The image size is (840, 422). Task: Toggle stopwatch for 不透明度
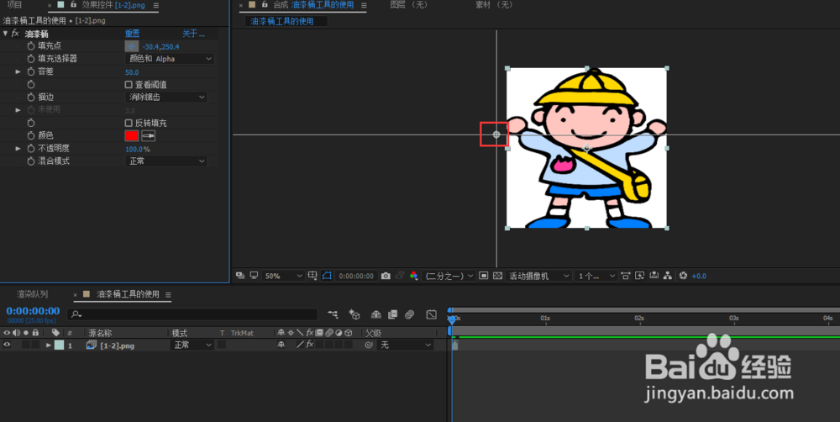tap(30, 149)
